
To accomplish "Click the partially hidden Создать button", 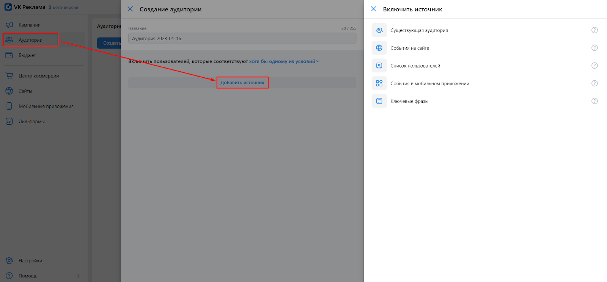I will click(109, 43).
